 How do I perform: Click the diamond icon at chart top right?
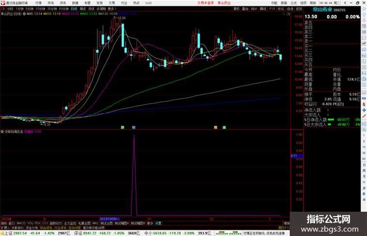point(284,14)
